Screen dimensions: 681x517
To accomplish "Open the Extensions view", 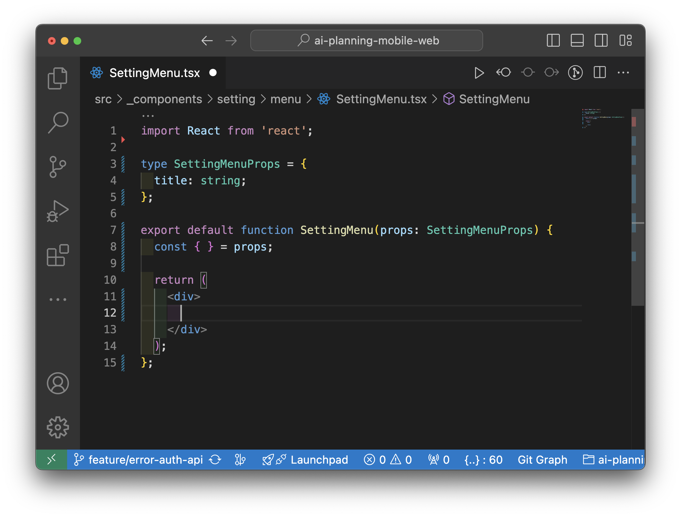I will coord(58,255).
